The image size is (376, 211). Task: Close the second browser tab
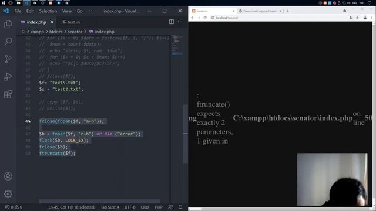(x=280, y=11)
